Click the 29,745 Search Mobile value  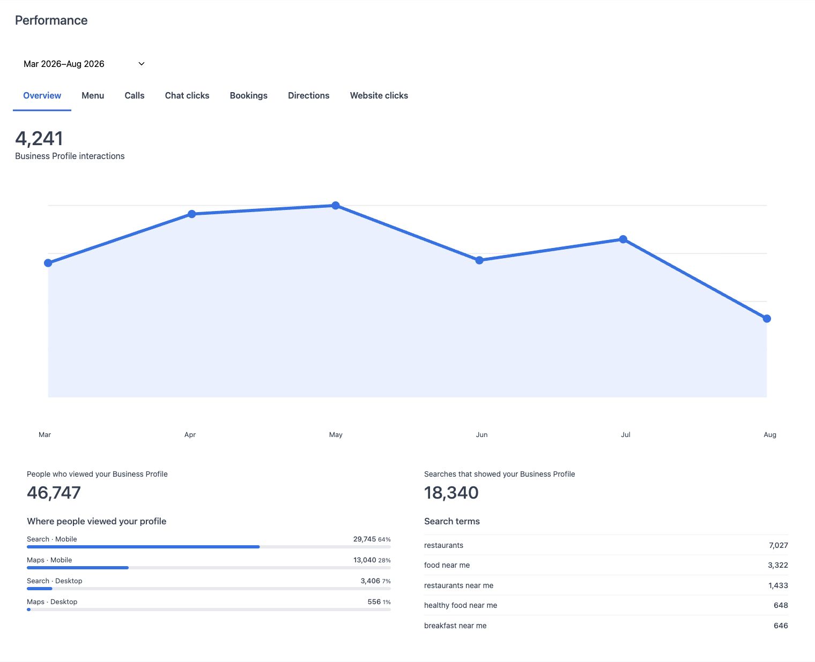coord(365,539)
